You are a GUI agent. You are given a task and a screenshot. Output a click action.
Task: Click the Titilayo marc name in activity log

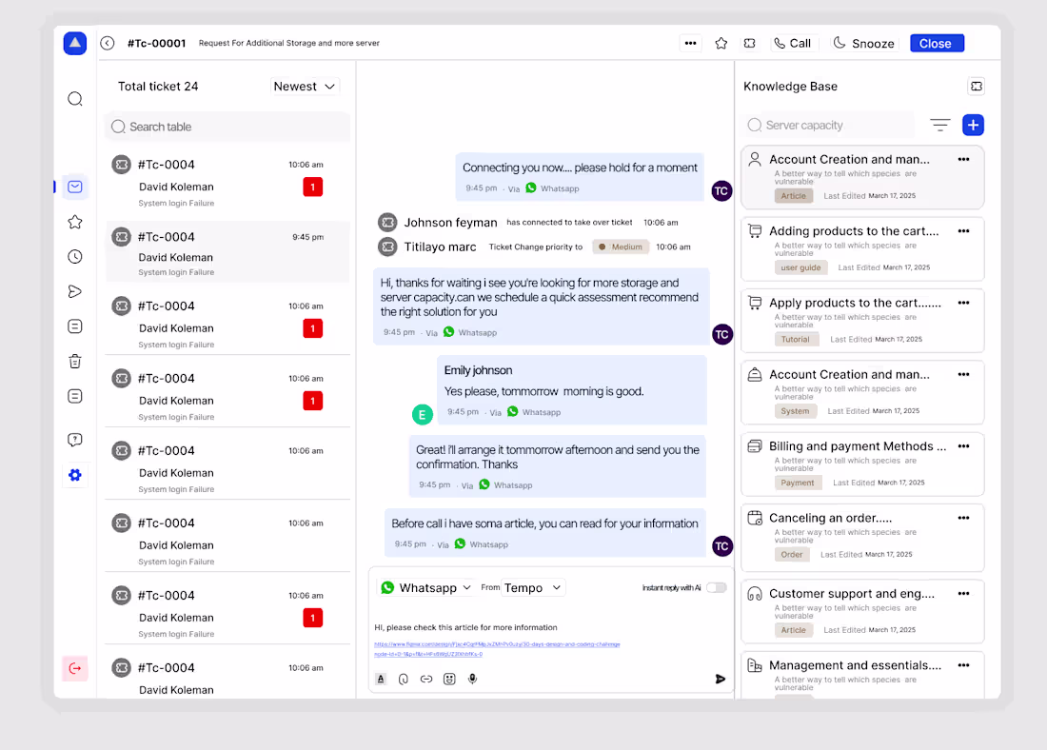click(x=440, y=247)
